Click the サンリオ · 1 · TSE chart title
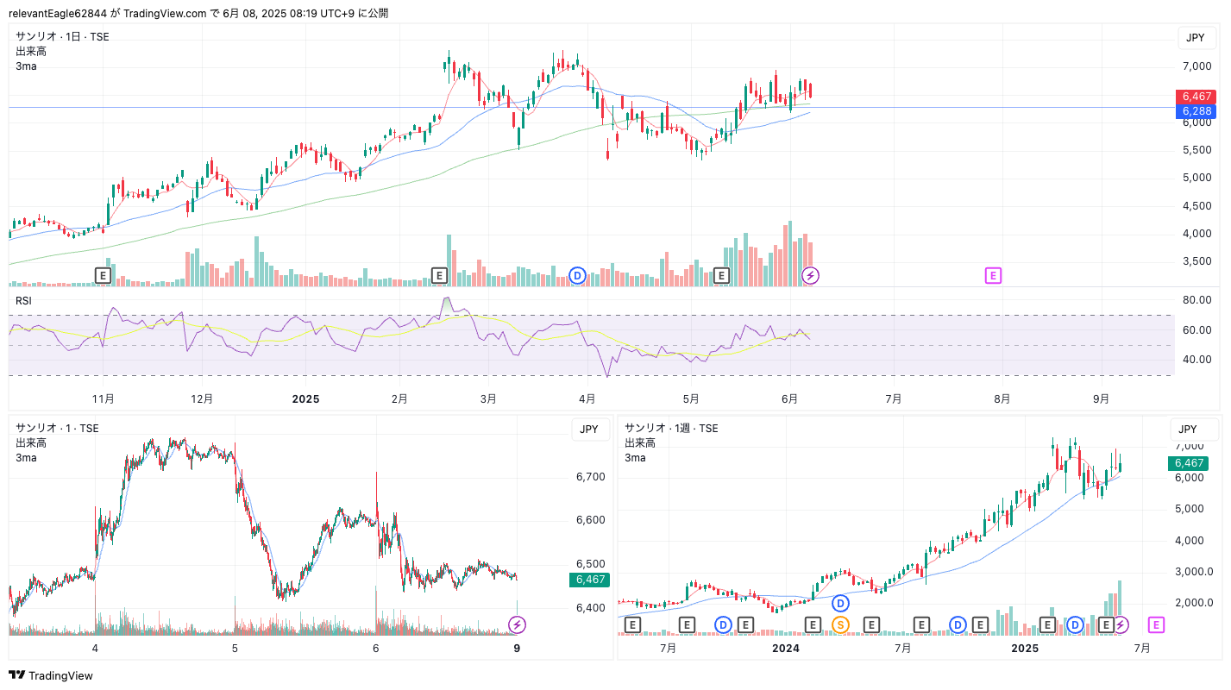This screenshot has width=1231, height=690. click(x=57, y=428)
